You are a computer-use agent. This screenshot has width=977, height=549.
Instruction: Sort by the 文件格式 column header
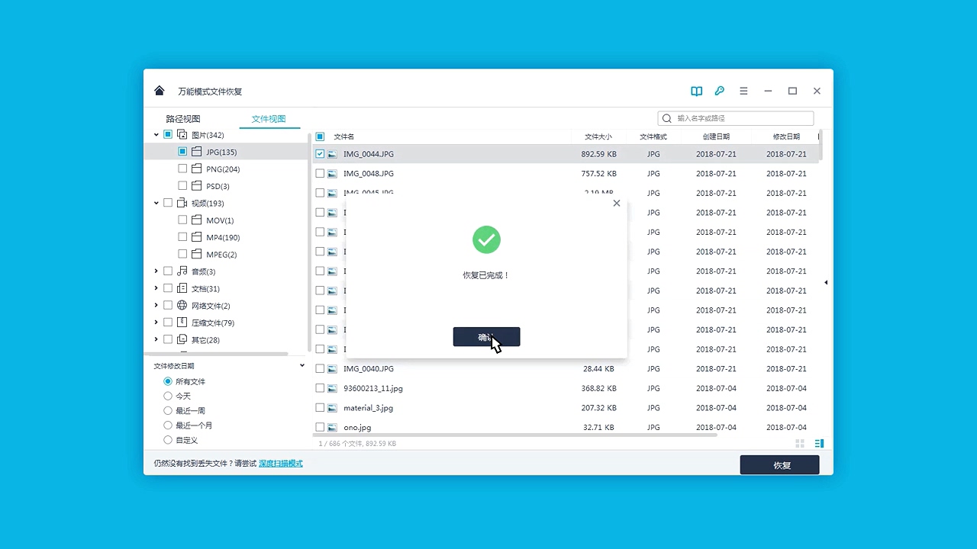(x=653, y=136)
